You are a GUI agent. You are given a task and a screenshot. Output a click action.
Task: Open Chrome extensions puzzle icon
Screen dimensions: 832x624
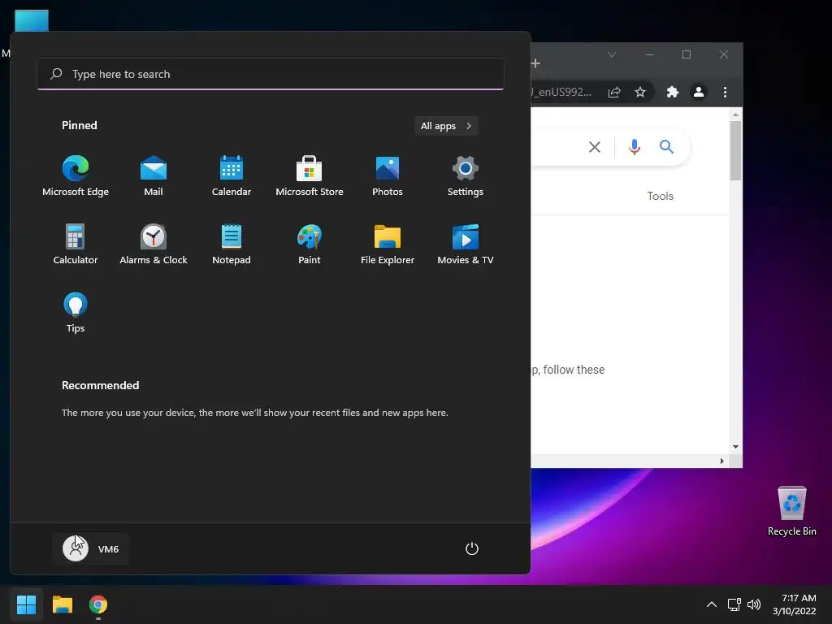click(x=672, y=93)
